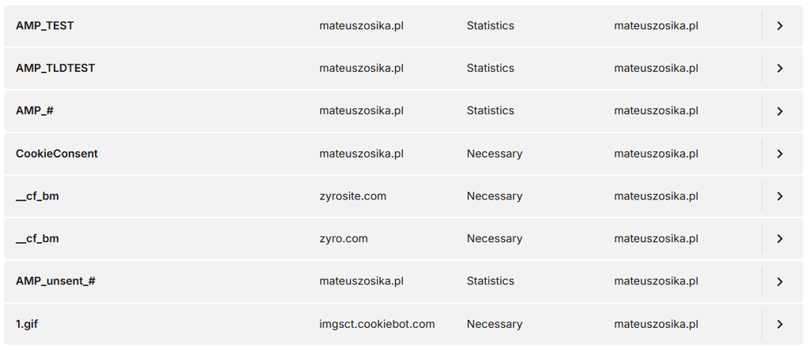Click the zyro.com domain text

(x=343, y=239)
